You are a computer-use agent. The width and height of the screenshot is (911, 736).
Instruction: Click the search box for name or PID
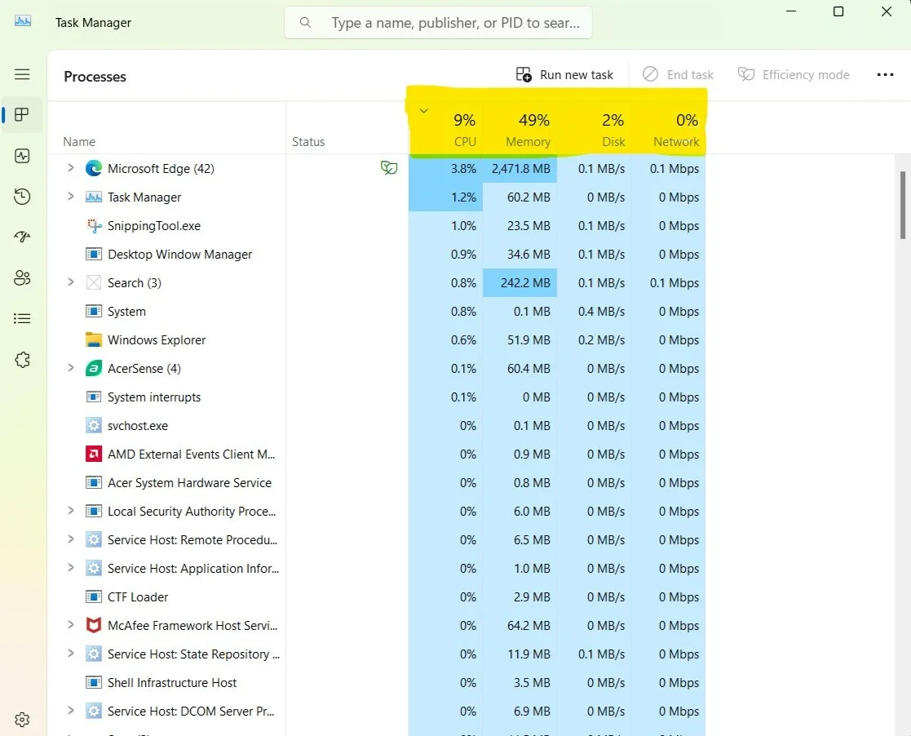438,23
